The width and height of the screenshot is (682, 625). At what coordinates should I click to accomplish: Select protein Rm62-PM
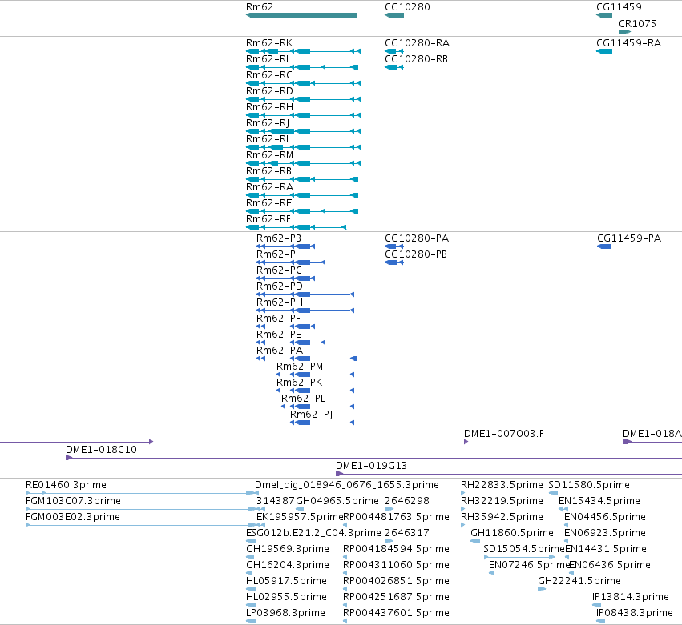click(x=315, y=375)
